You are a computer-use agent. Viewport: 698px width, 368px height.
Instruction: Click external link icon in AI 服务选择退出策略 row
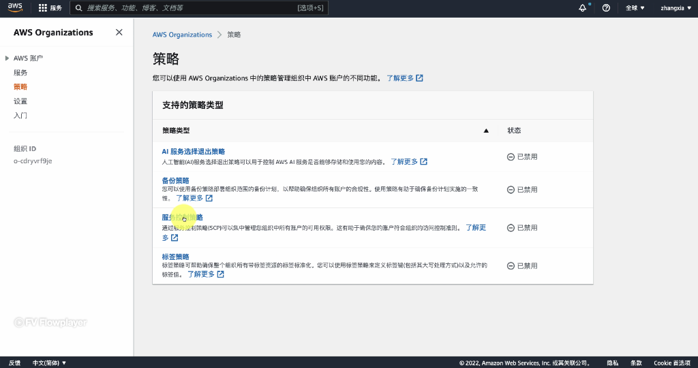tap(424, 161)
